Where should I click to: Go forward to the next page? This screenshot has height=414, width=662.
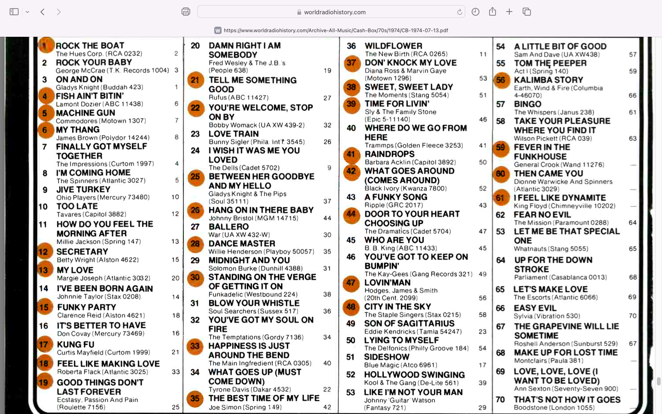click(x=58, y=12)
